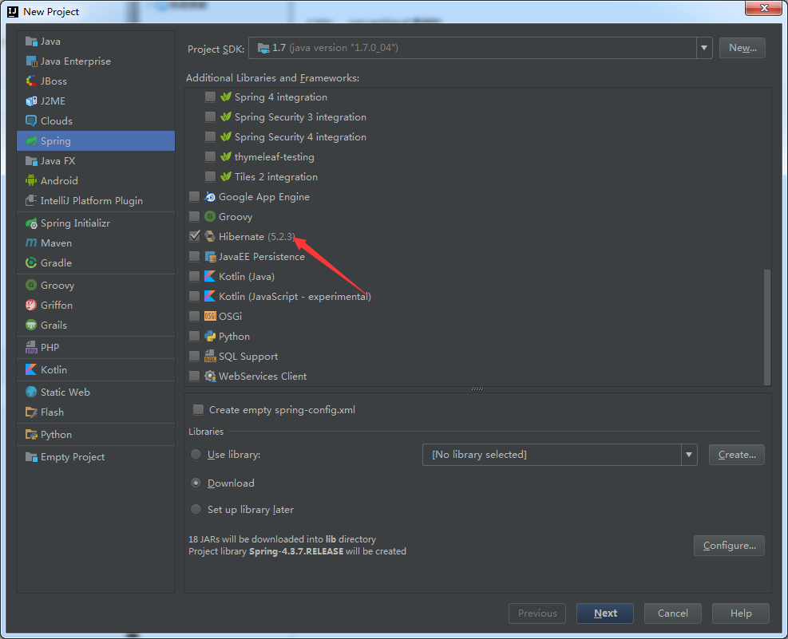The height and width of the screenshot is (639, 788).
Task: Click the Griffon project type icon
Action: pyautogui.click(x=32, y=306)
